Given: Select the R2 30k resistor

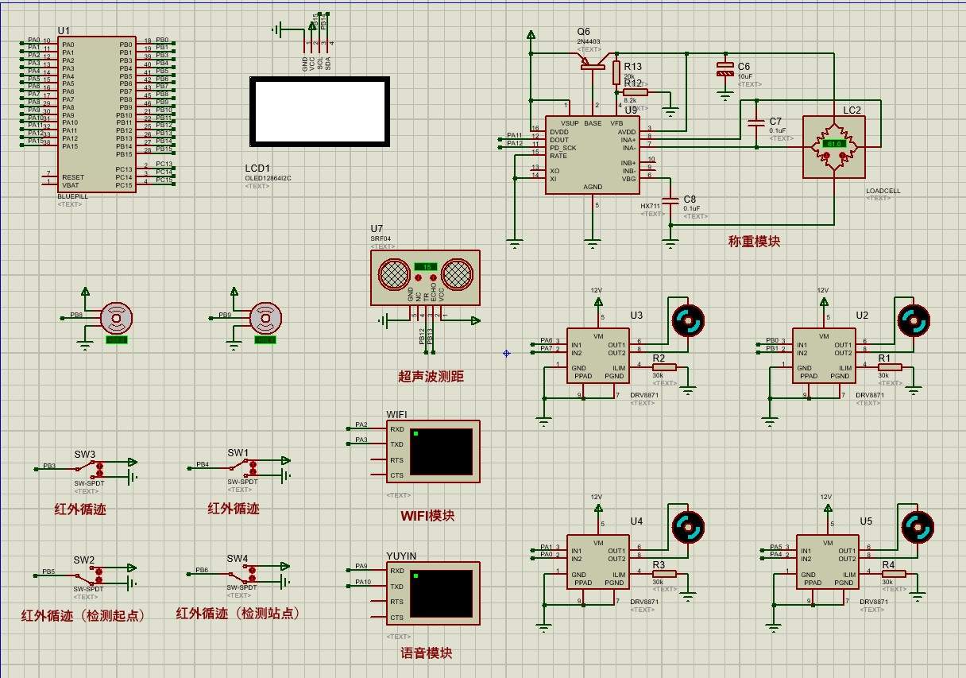Looking at the screenshot, I should [x=664, y=367].
